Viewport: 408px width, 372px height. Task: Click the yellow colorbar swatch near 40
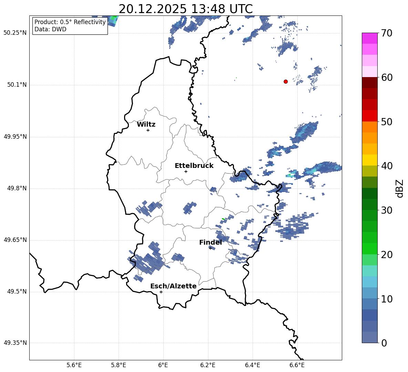pyautogui.click(x=369, y=160)
